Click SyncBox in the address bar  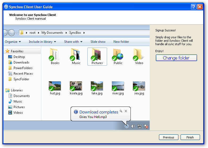click(x=75, y=33)
